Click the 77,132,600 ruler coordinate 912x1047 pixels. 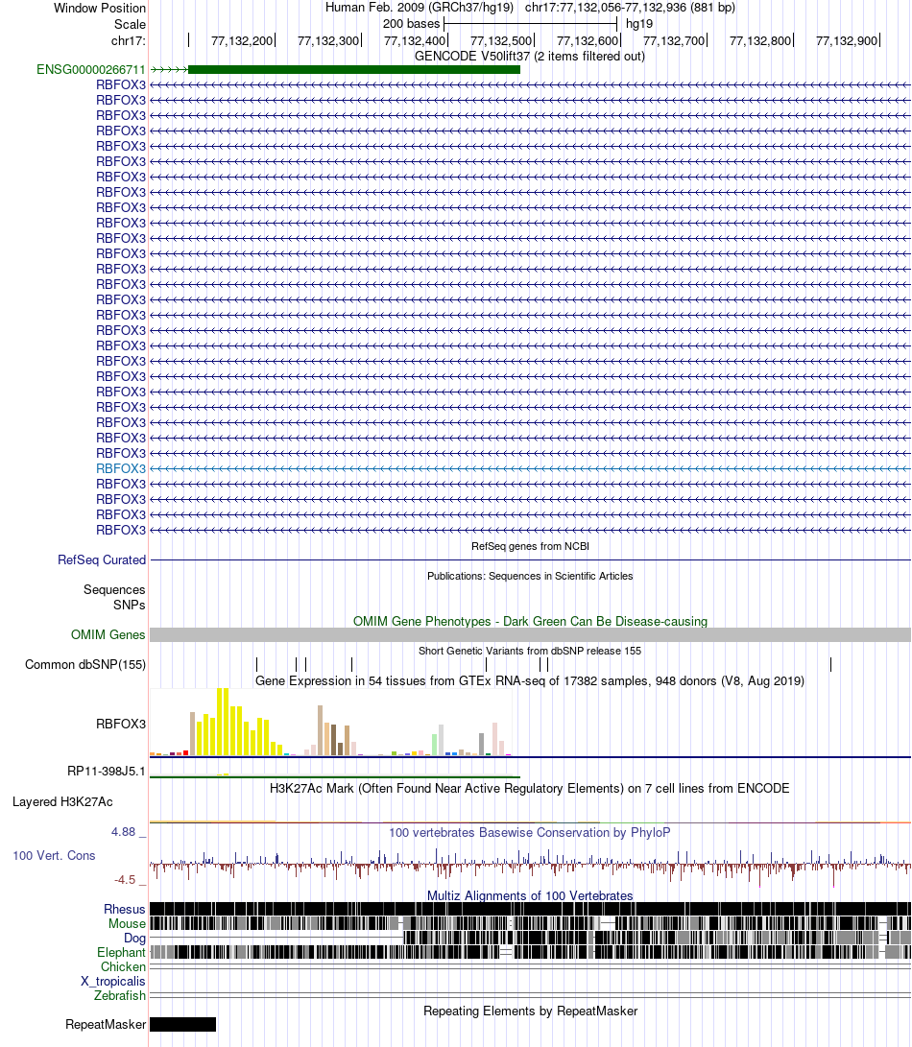(588, 40)
